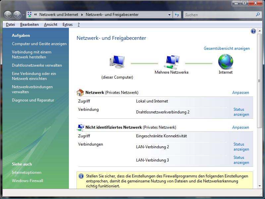Click scrollbar down arrow

[260, 186]
